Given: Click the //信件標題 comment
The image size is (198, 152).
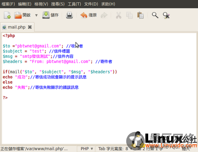Looking at the screenshot, I should pyautogui.click(x=59, y=51).
